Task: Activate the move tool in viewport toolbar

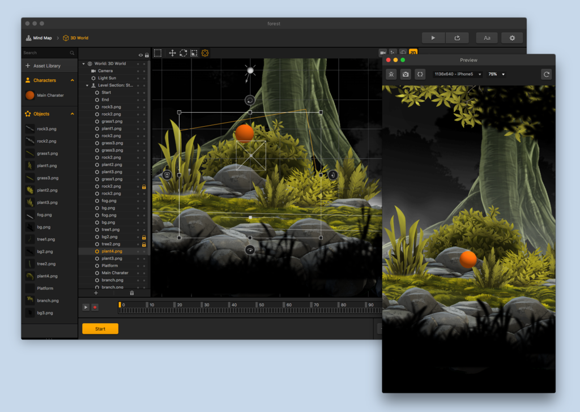Action: pos(172,53)
